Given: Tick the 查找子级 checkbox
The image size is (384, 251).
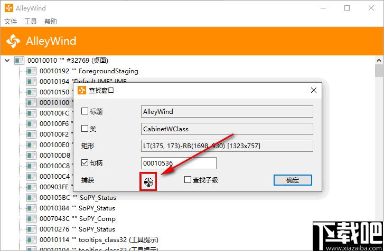Looking at the screenshot, I should 188,180.
